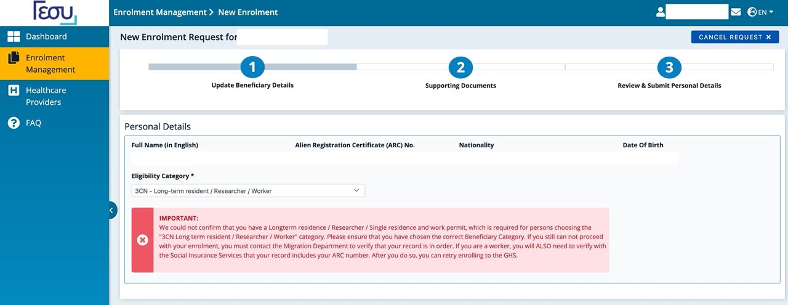Go to FAQ menu item
This screenshot has height=305, width=788.
[x=33, y=123]
